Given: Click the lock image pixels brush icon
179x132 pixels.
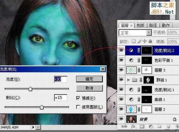Looking at the screenshot, I should [139, 41].
